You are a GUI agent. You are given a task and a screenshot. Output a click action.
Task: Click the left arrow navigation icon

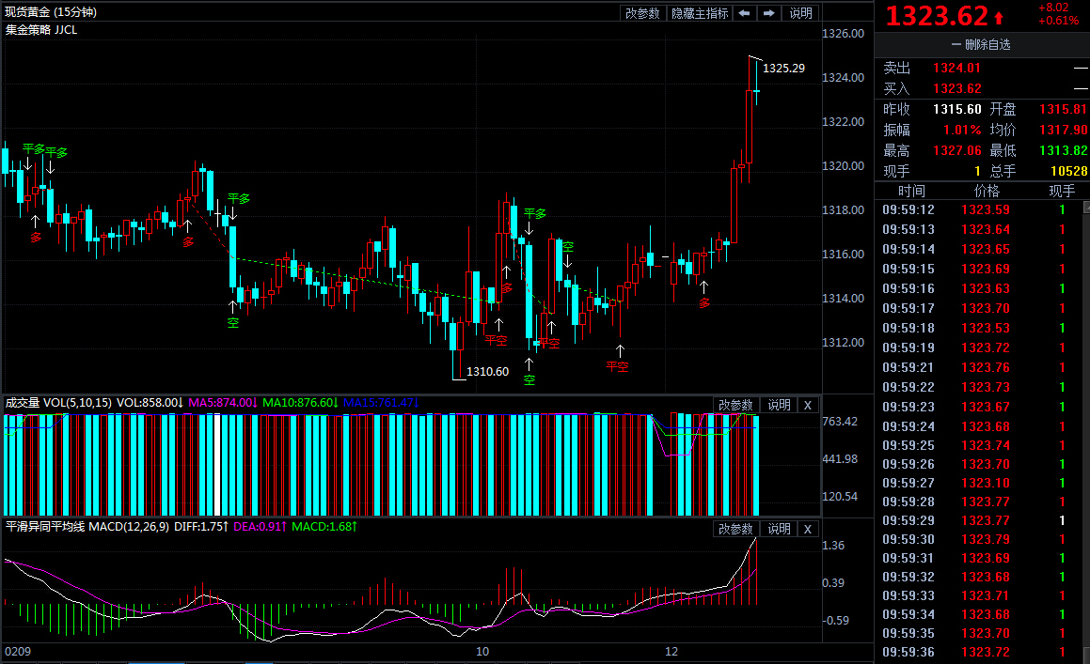tap(744, 13)
